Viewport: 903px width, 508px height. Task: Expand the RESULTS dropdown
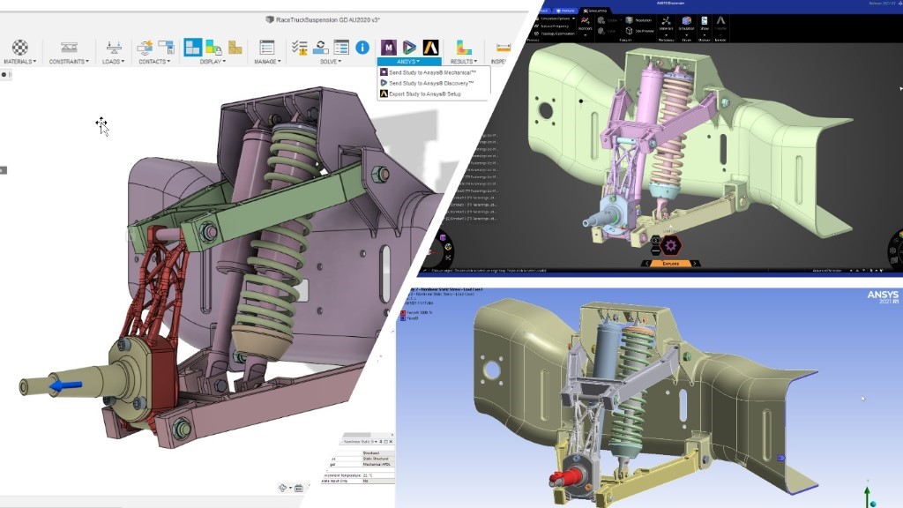click(464, 61)
